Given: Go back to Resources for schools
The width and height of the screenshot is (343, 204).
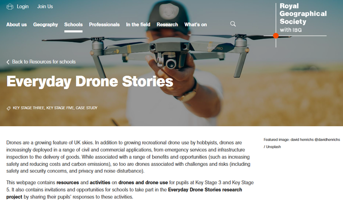Looking at the screenshot, I should point(44,62).
